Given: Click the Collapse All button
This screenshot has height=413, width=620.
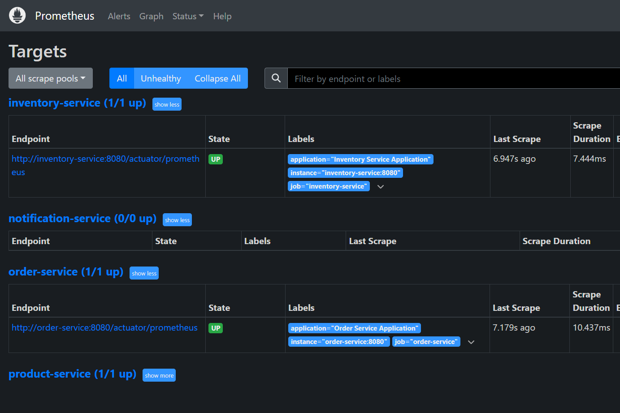Looking at the screenshot, I should point(217,78).
